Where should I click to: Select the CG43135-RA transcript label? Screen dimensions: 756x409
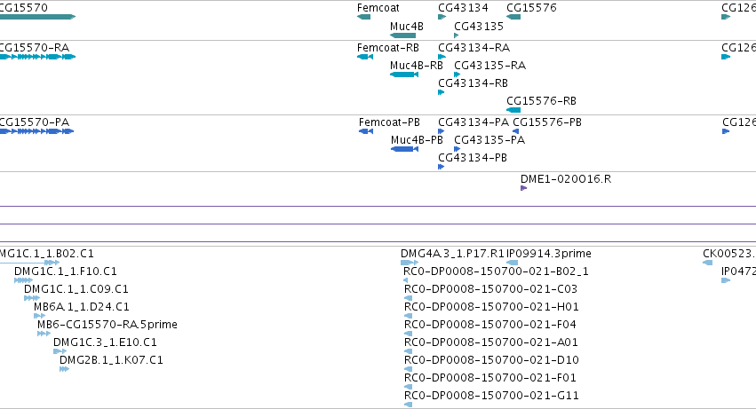[489, 66]
